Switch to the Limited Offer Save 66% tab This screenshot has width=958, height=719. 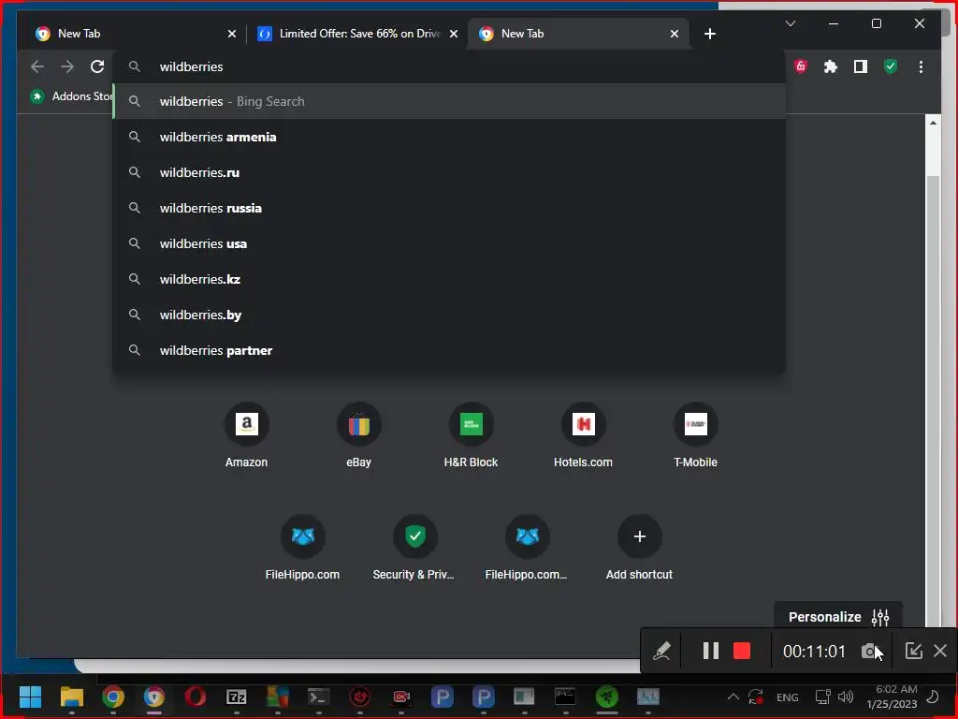[x=357, y=34]
